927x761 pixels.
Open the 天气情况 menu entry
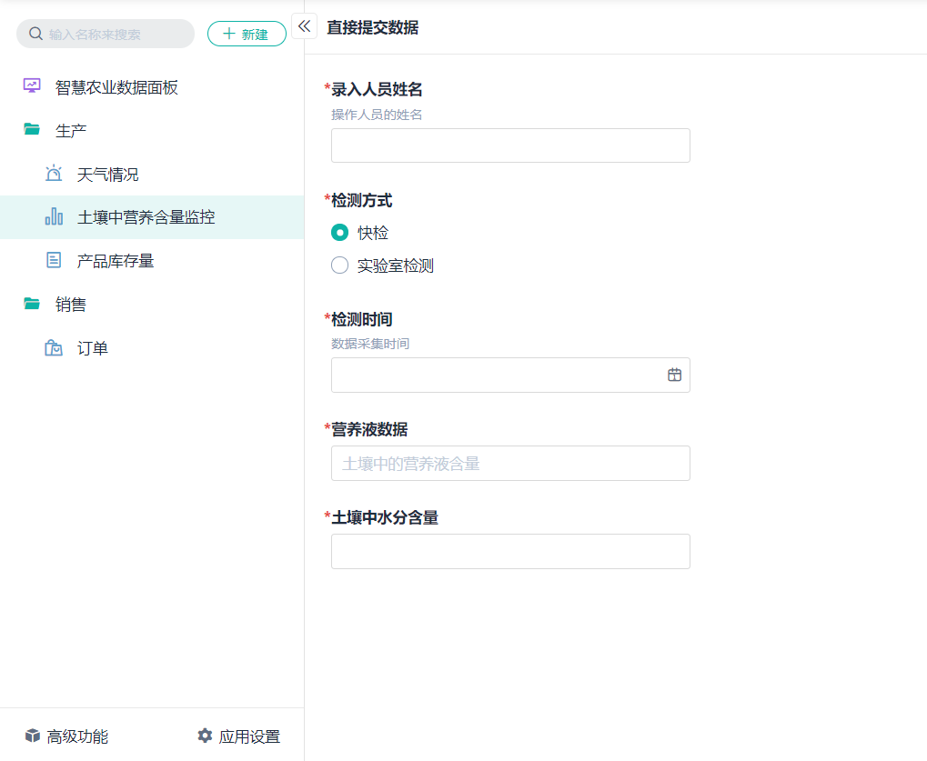coord(107,174)
